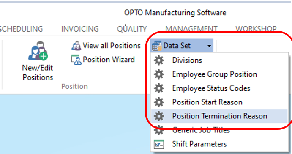Click gear icon next to Employee Status Codes
This screenshot has width=292, height=154.
pyautogui.click(x=159, y=88)
